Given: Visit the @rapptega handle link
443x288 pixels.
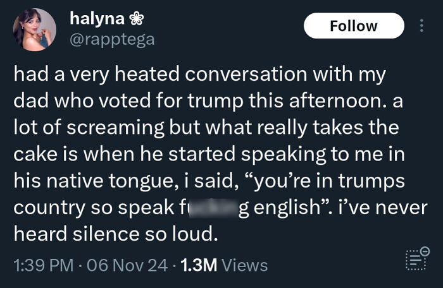Looking at the screenshot, I should pos(112,40).
